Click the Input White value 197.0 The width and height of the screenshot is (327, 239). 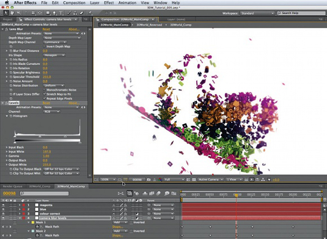[46, 152]
